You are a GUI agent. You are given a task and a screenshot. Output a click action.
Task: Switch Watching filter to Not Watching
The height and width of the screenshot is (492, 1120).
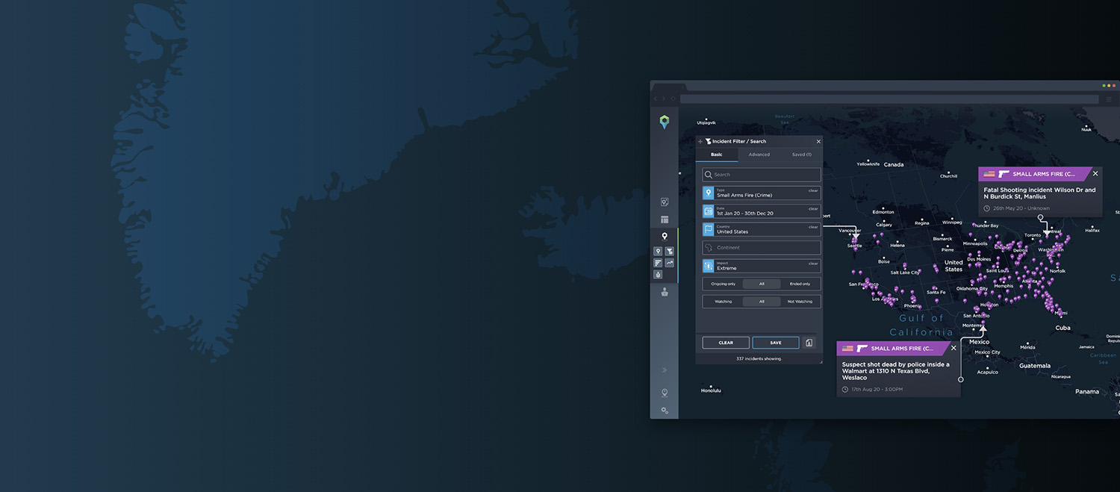(800, 301)
